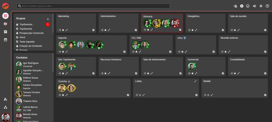Image resolution: width=272 pixels, height=122 pixels.
Task: Toggle favorite star on Lobby room
Action: [140, 95]
